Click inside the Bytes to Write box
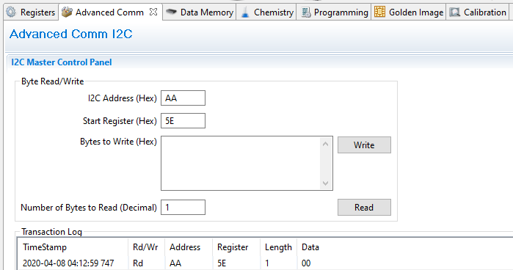 (x=241, y=164)
